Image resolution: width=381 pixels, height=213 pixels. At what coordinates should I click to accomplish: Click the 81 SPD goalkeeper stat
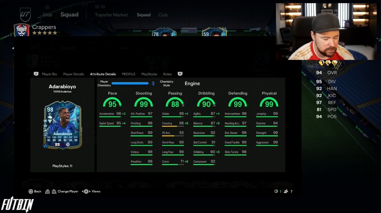pos(326,110)
